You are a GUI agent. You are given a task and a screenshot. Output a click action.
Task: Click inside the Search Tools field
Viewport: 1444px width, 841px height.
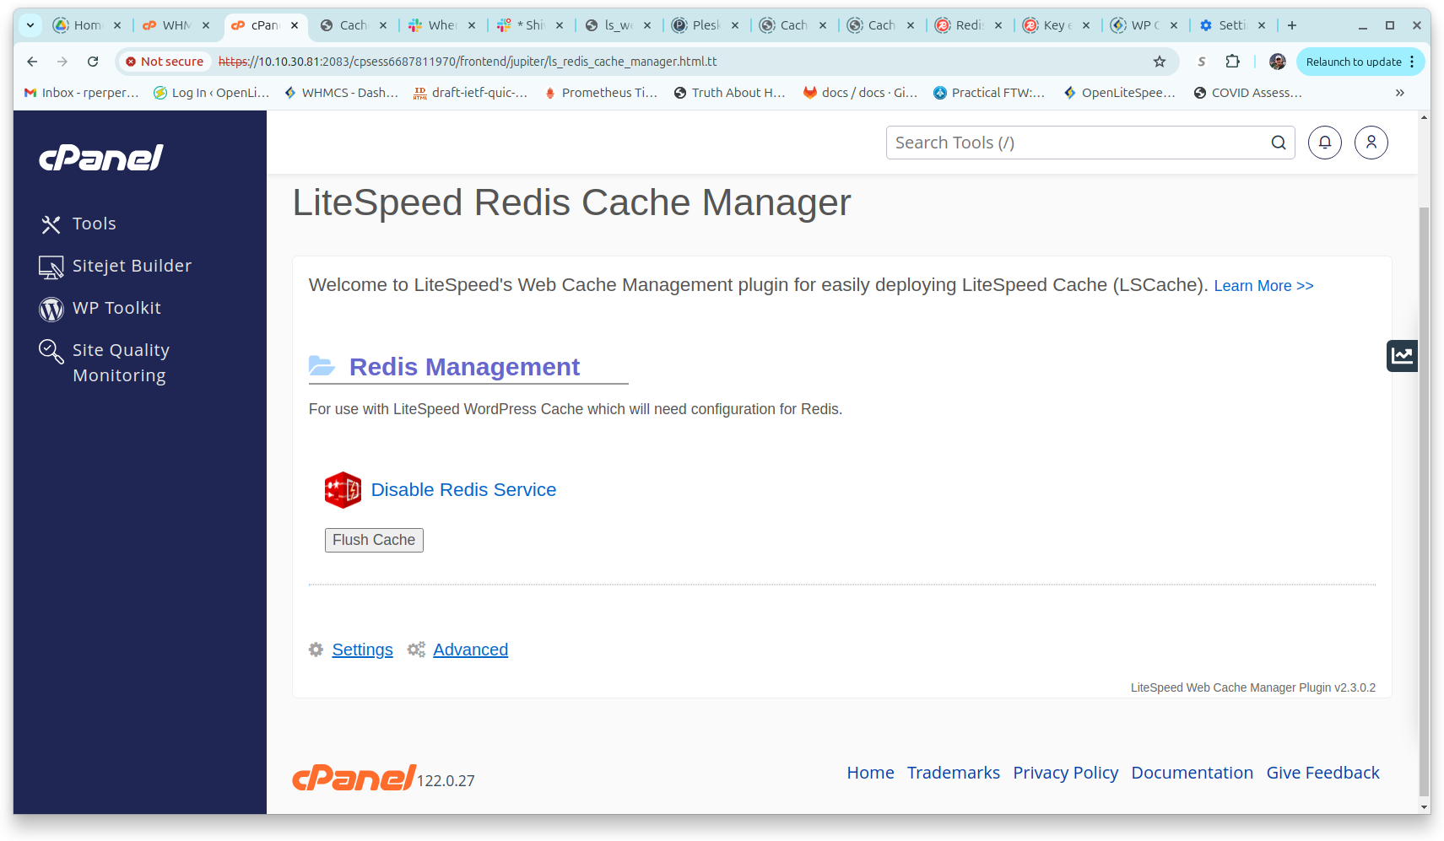1055,143
